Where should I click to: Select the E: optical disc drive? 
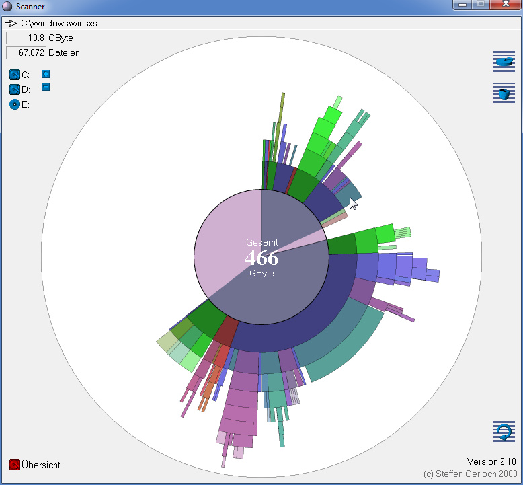(15, 104)
